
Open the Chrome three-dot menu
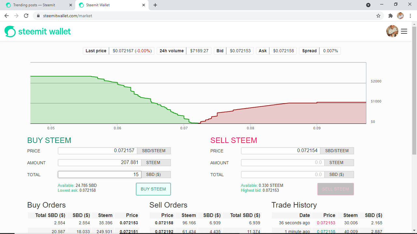410,16
